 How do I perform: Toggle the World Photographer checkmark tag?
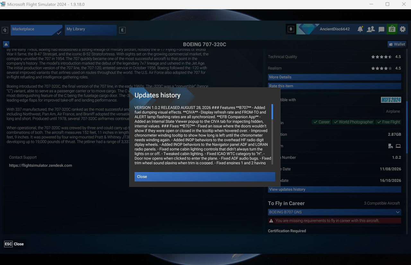354,122
